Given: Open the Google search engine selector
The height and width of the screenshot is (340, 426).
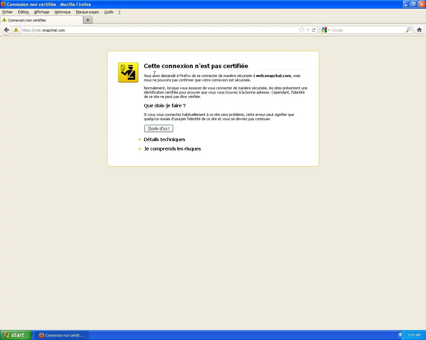Looking at the screenshot, I should pyautogui.click(x=325, y=30).
